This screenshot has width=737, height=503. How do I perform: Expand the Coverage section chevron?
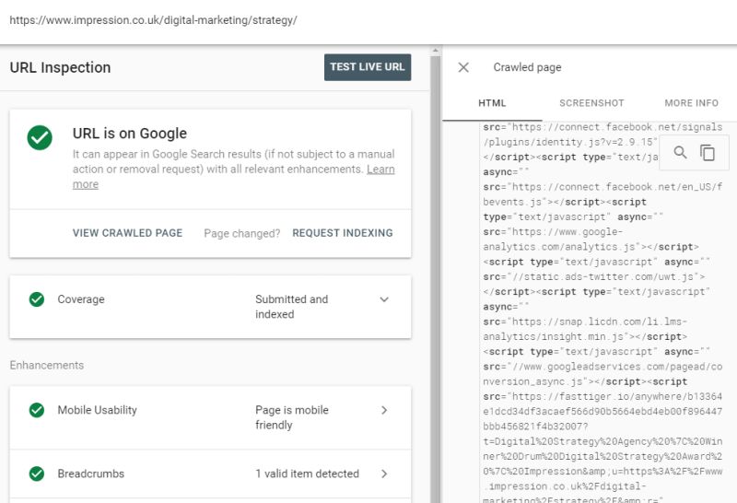click(384, 299)
